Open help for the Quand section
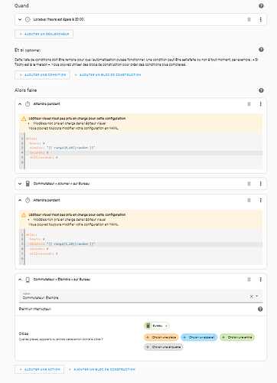This screenshot has width=277, height=383. click(x=261, y=5)
